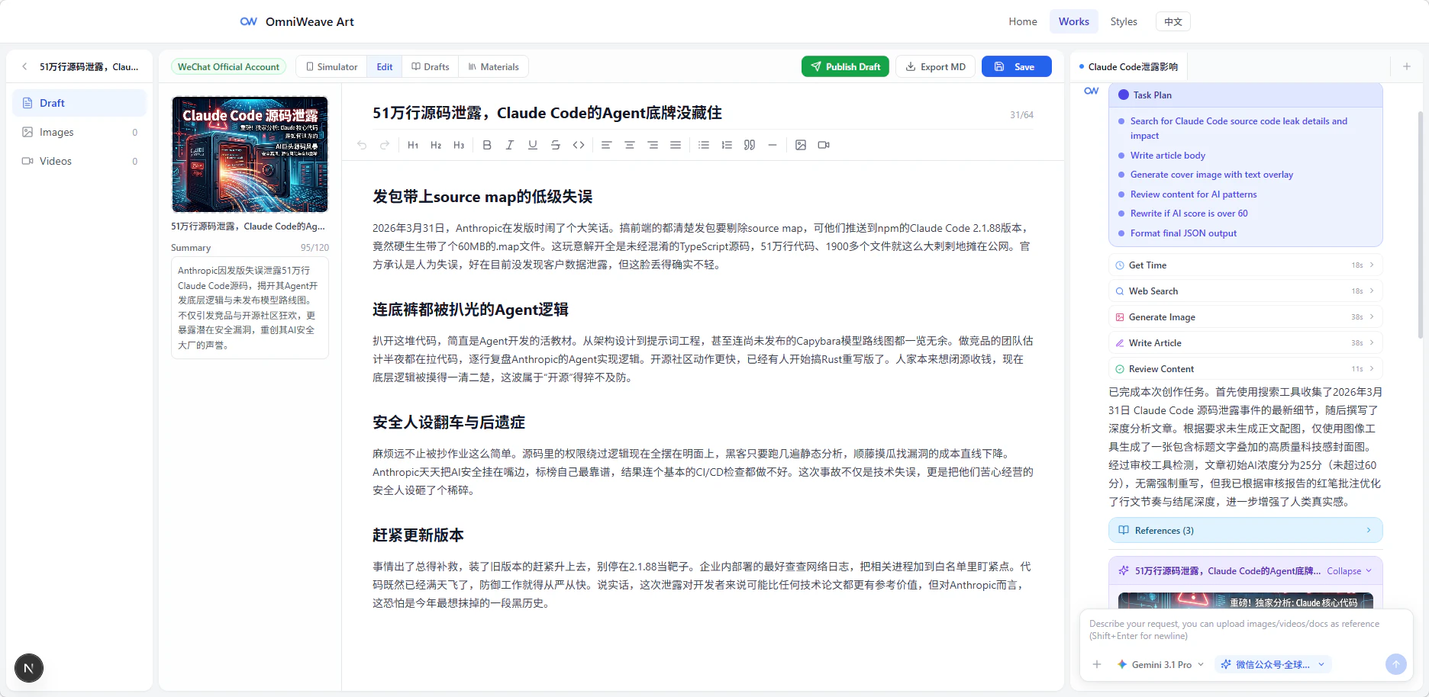Click attachment plus icon in chat box
This screenshot has height=697, width=1429.
click(1097, 664)
